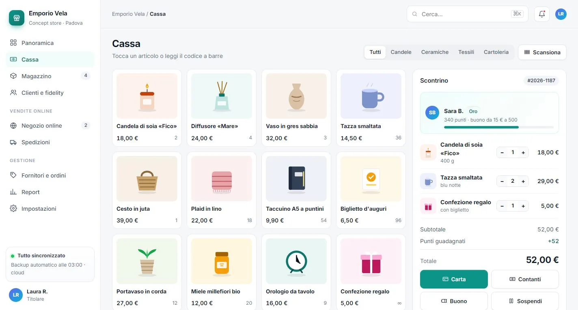Open the LR avatar in the top bar
Screen dimensions: 578x310
(x=561, y=14)
